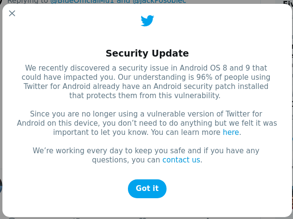Click the Security Update heading
This screenshot has height=219, width=293.
pyautogui.click(x=147, y=53)
